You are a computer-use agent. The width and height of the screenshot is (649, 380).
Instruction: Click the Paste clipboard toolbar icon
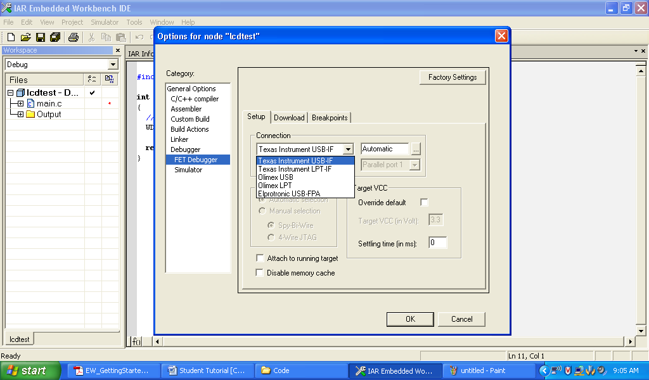tap(121, 37)
